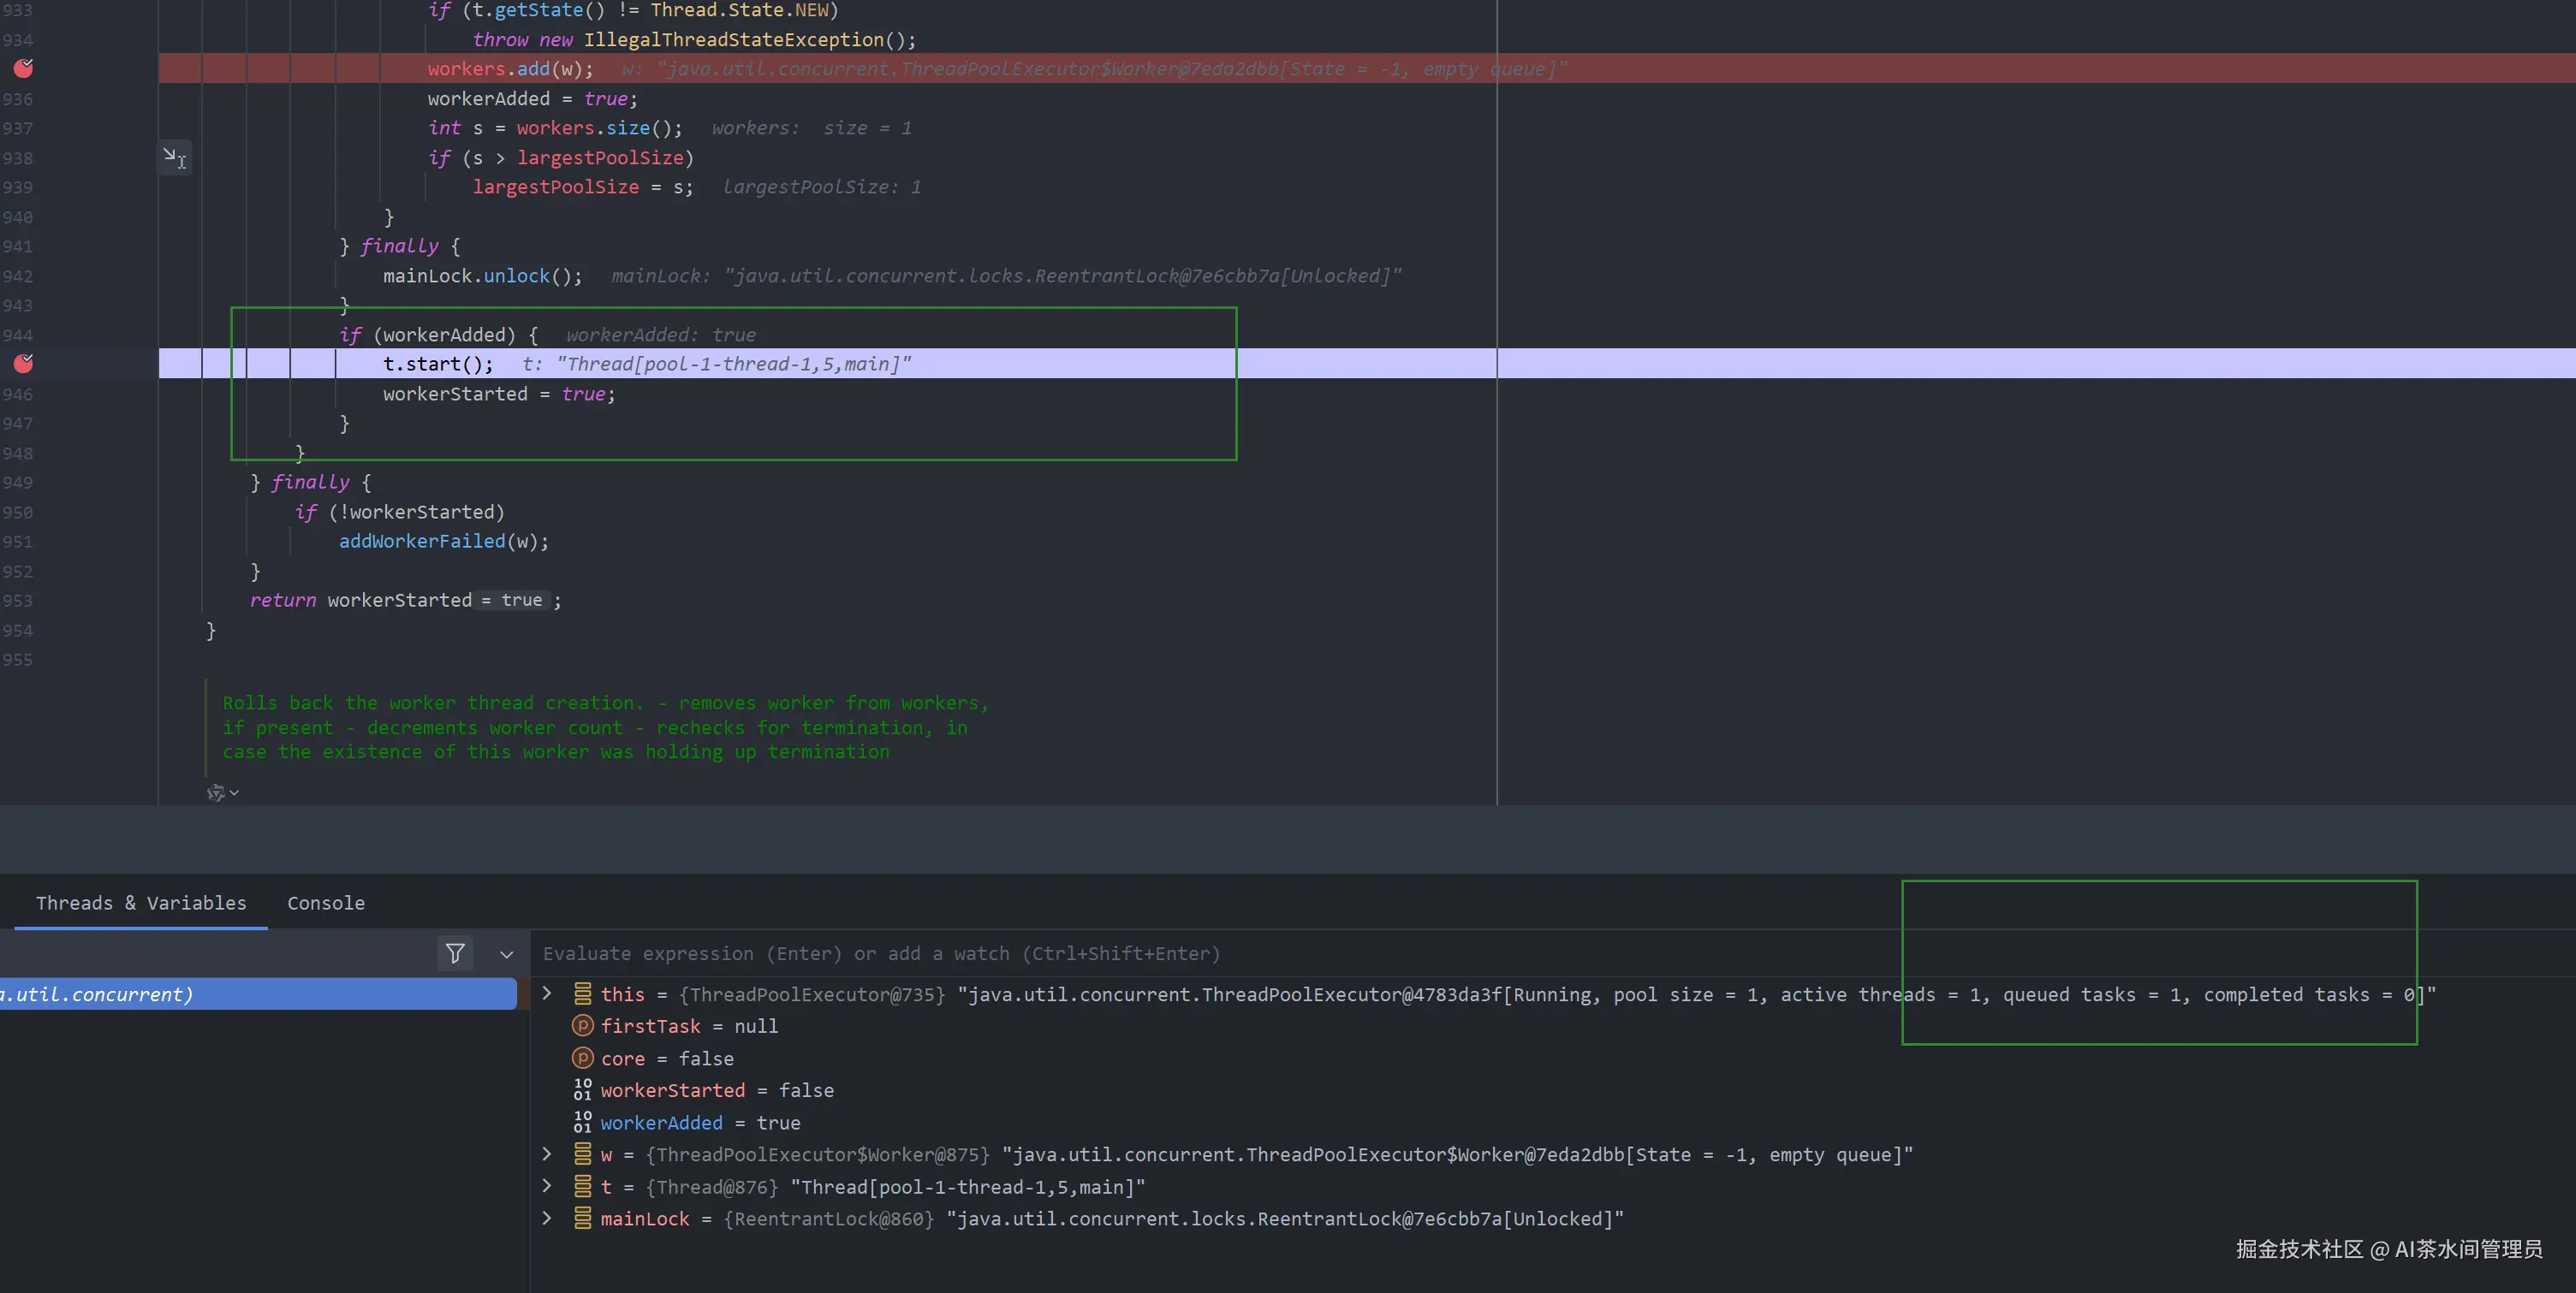Switch to the Console tab

point(326,902)
